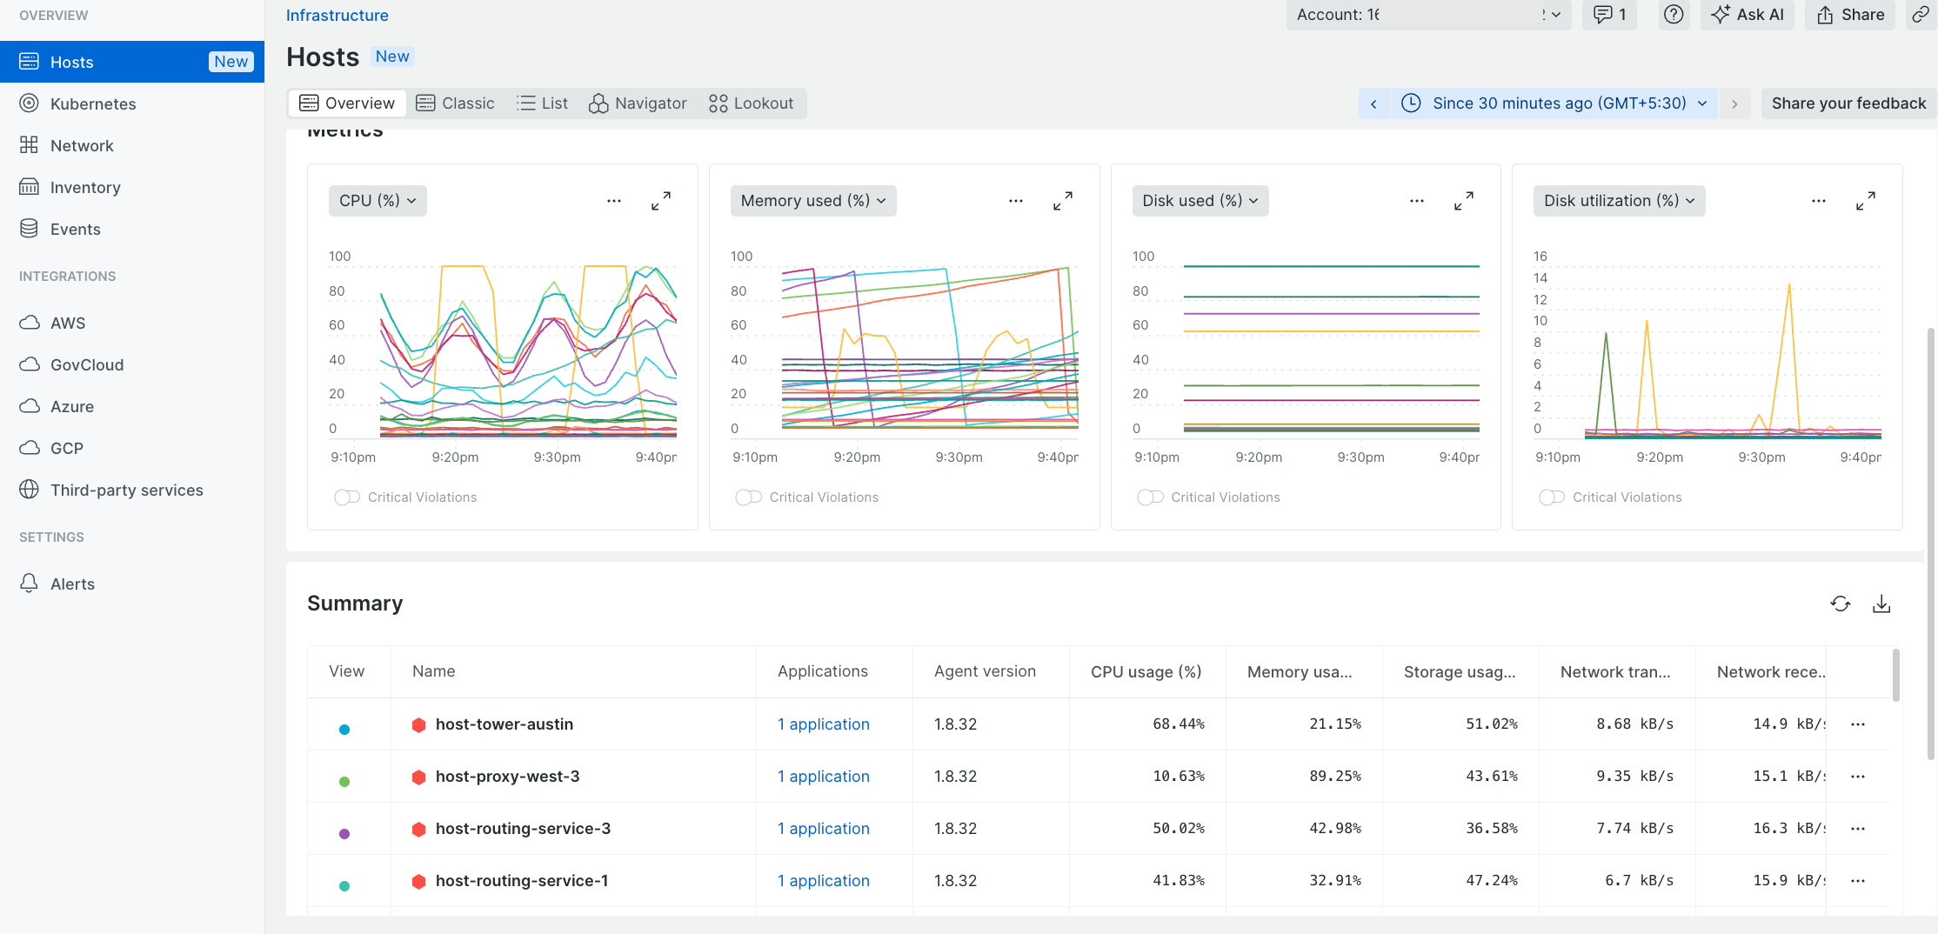Expand the CPU chart to fullscreen
1938x934 pixels.
pyautogui.click(x=661, y=201)
